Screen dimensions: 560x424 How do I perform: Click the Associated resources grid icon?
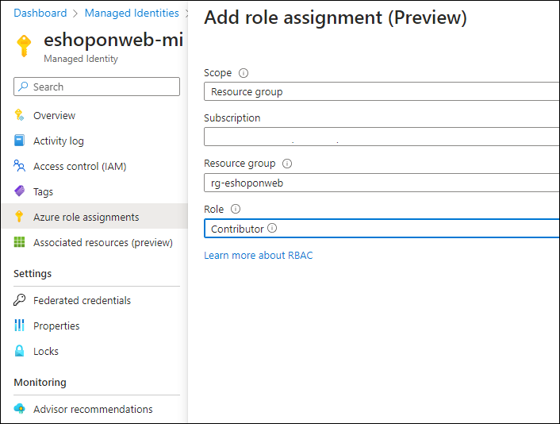(x=19, y=242)
